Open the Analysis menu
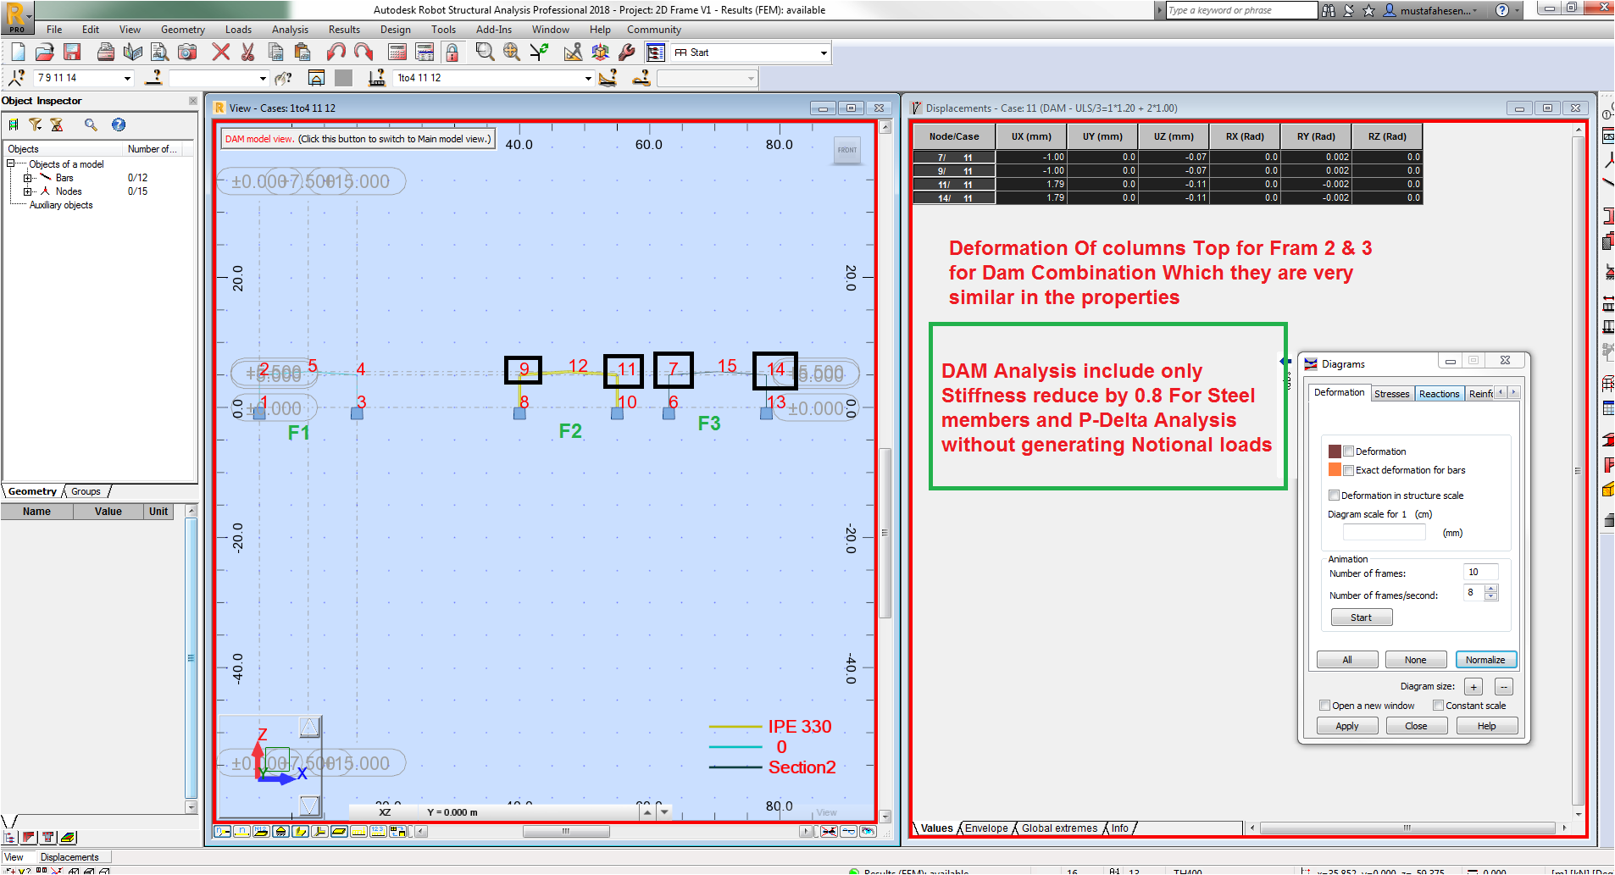 290,30
